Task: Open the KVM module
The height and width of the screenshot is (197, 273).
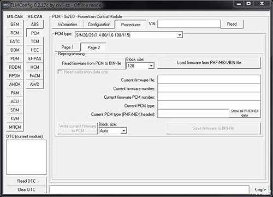Action: (15, 118)
